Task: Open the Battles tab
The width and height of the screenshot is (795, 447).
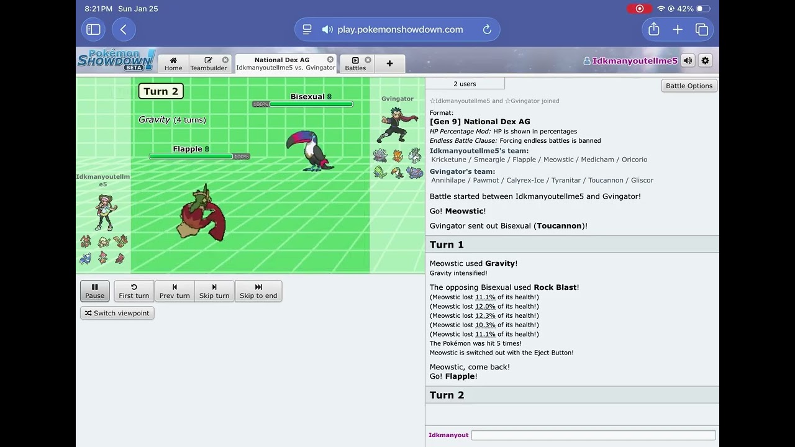Action: click(355, 64)
